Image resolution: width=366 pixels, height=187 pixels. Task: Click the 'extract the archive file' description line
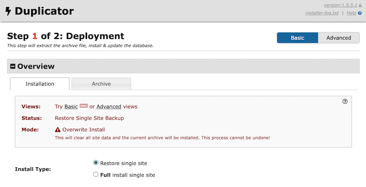[80, 46]
